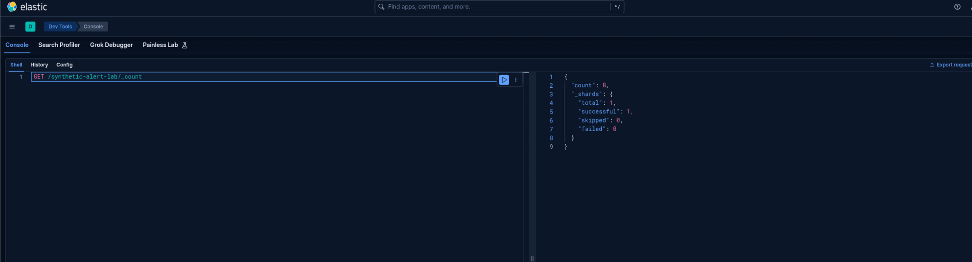Click the Elastic logo
The image size is (972, 262).
click(x=27, y=7)
